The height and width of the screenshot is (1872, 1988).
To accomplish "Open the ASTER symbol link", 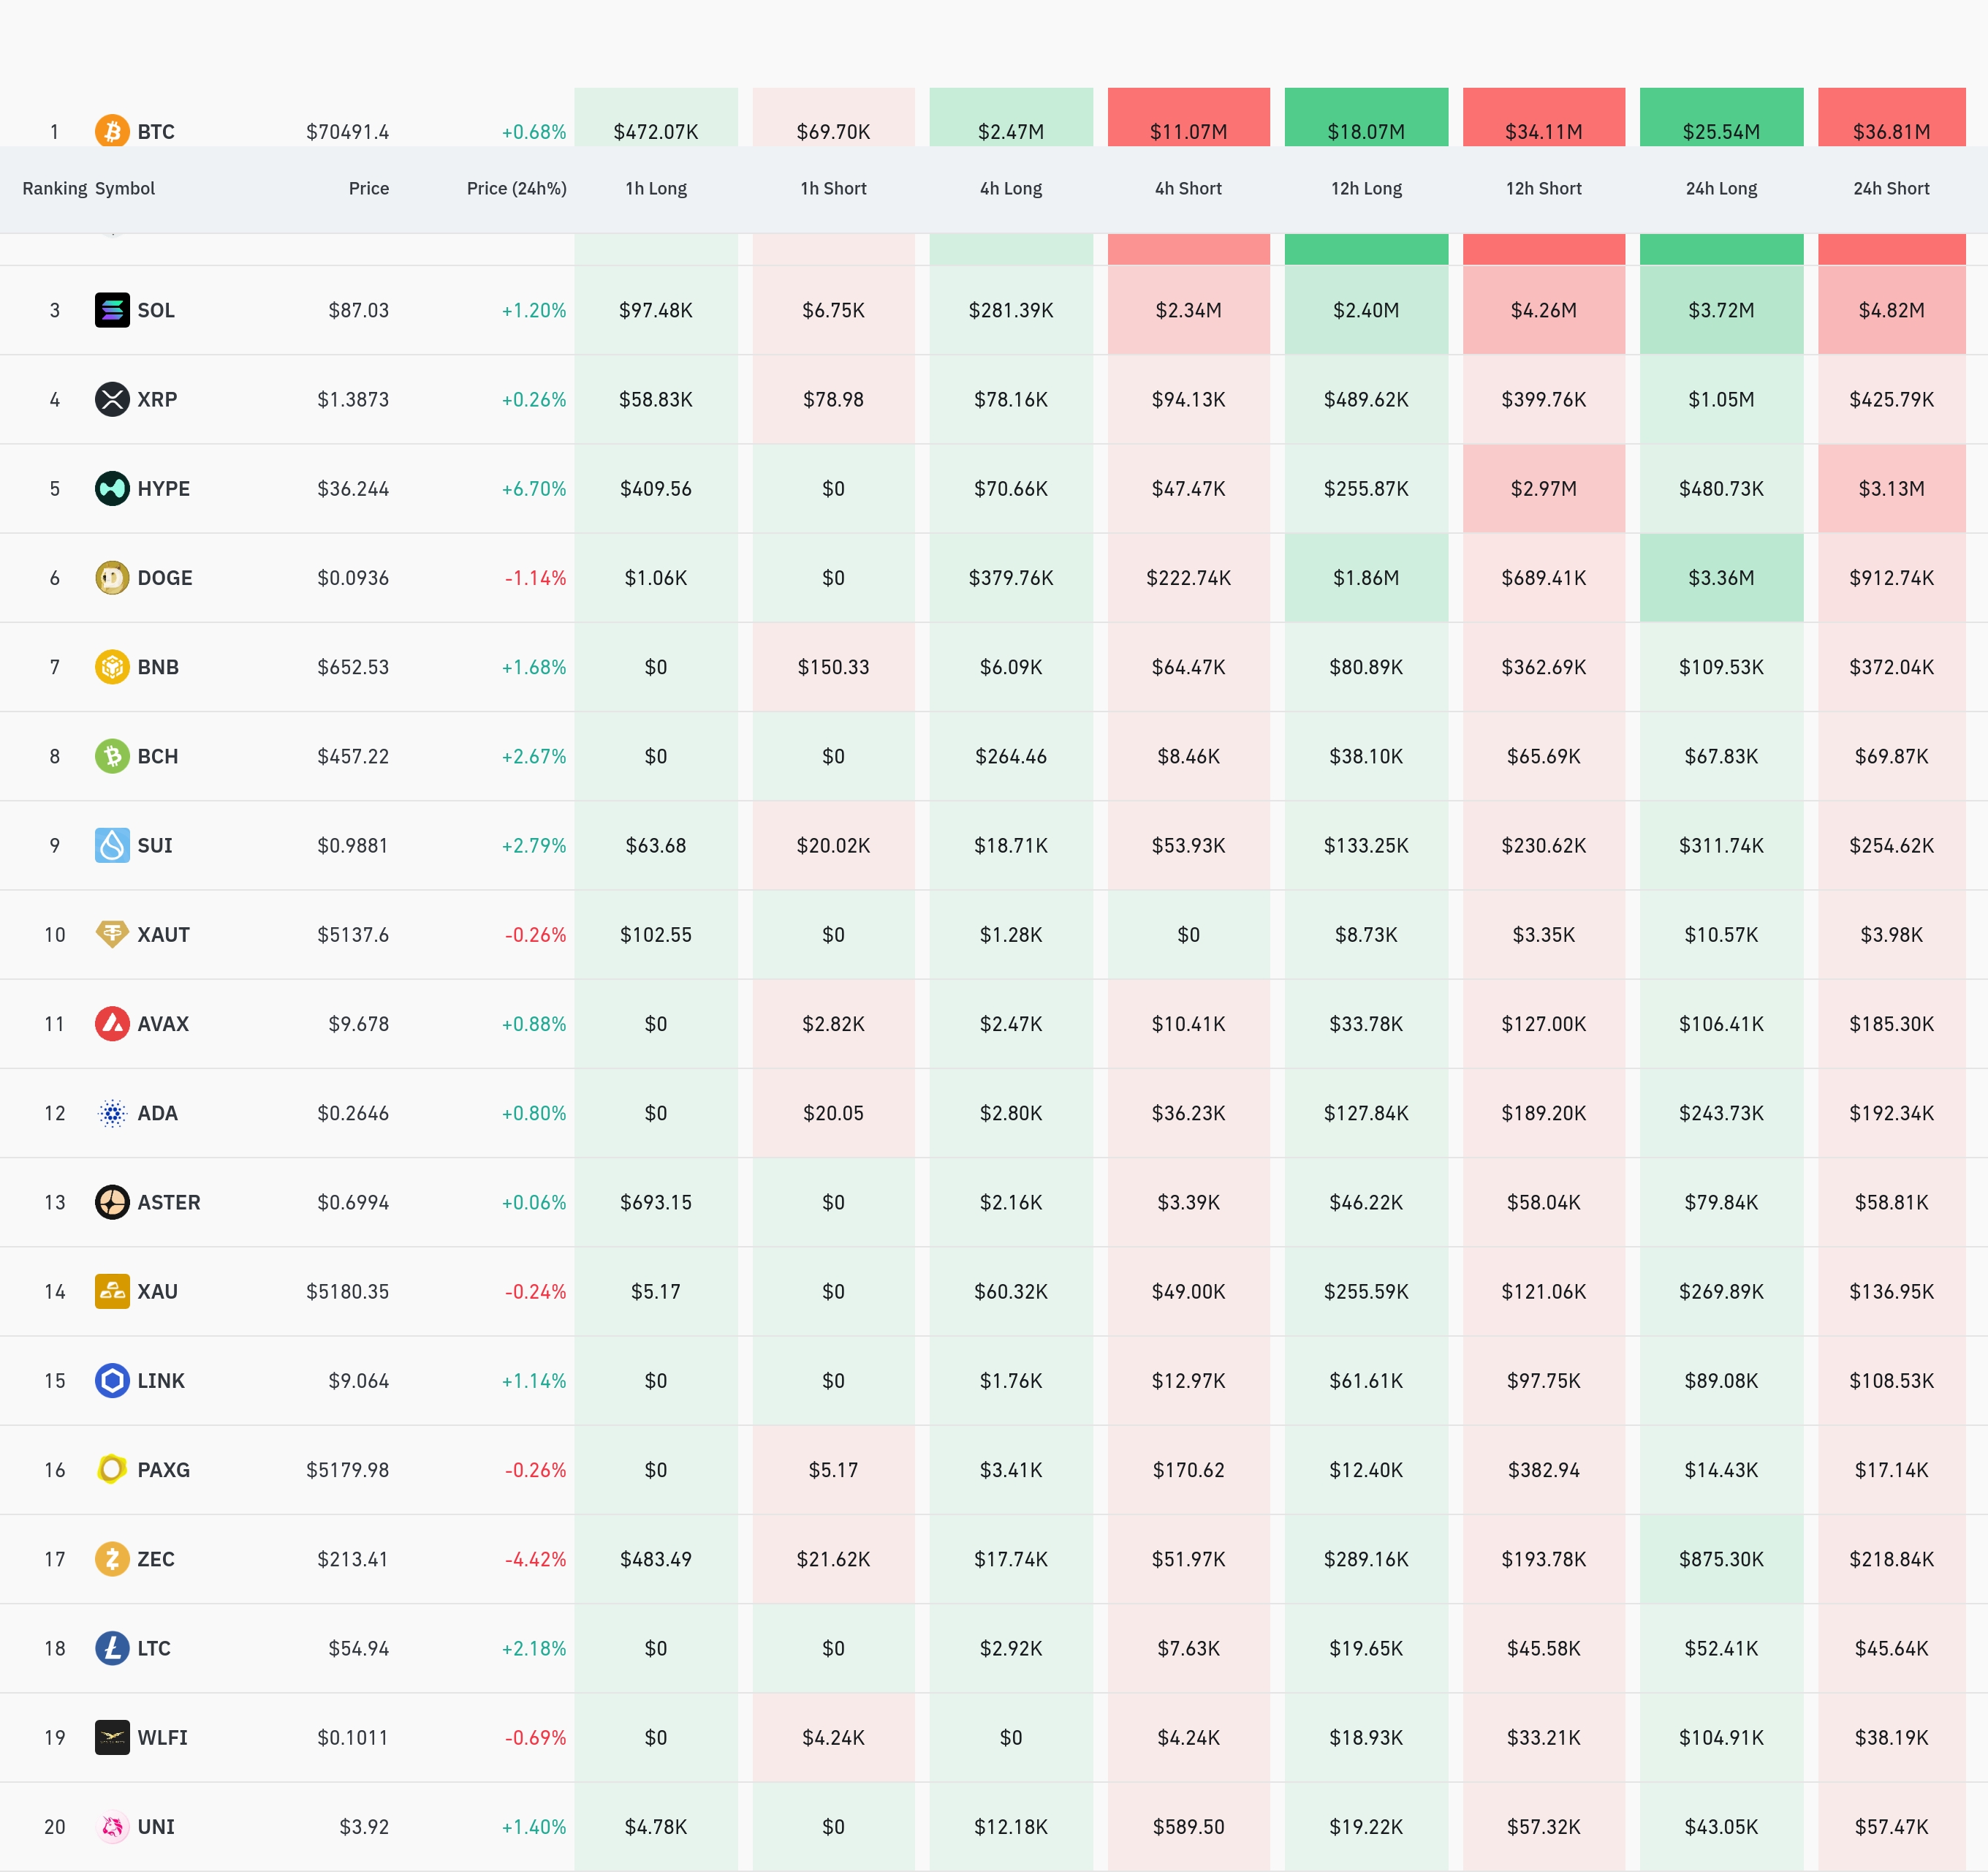I will pyautogui.click(x=169, y=1203).
